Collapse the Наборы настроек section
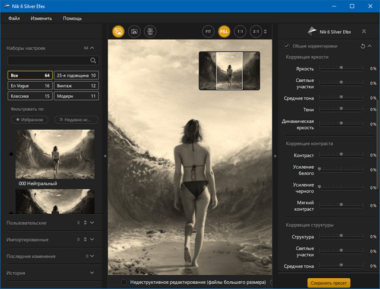 (x=92, y=47)
